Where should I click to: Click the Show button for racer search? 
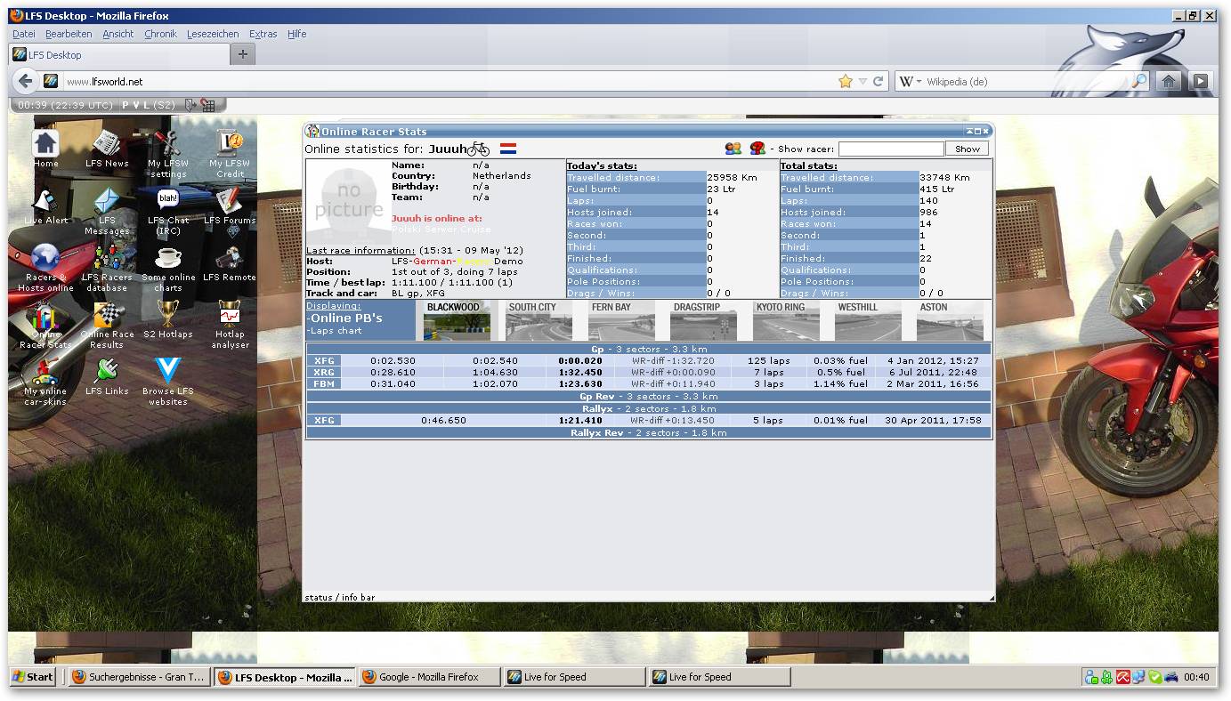click(x=968, y=149)
